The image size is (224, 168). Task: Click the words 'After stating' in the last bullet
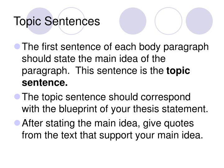pyautogui.click(x=49, y=124)
